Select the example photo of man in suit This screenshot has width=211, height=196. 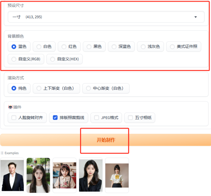tap(12, 175)
